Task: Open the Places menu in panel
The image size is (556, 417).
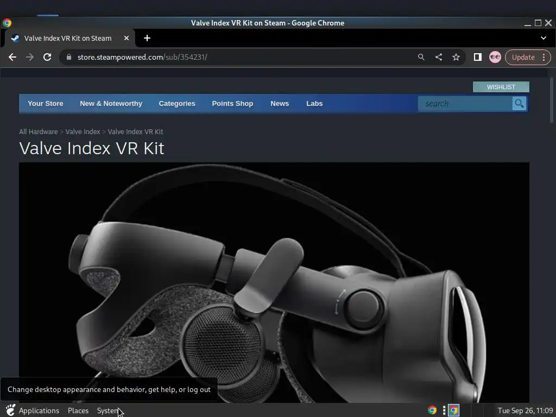Action: click(78, 410)
